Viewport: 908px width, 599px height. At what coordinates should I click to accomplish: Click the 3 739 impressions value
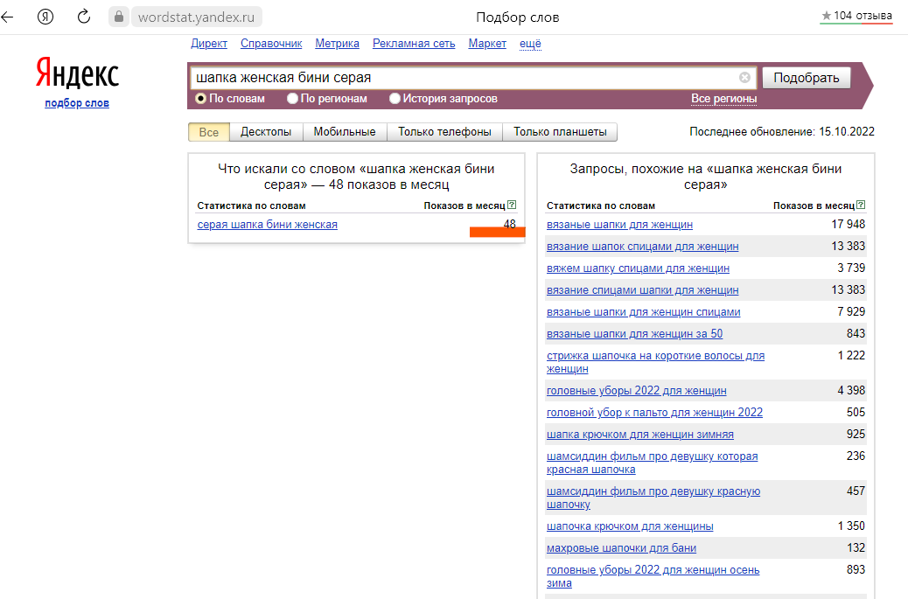[x=851, y=268]
